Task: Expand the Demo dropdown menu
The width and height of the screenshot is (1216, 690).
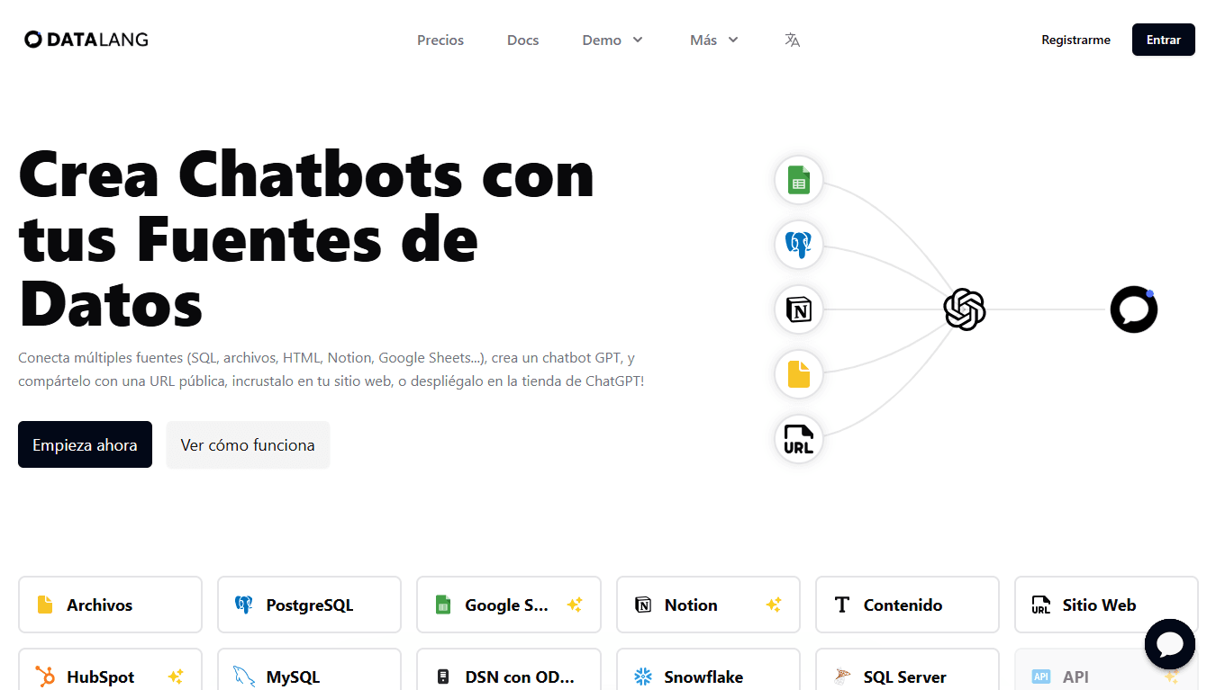Action: pos(613,40)
